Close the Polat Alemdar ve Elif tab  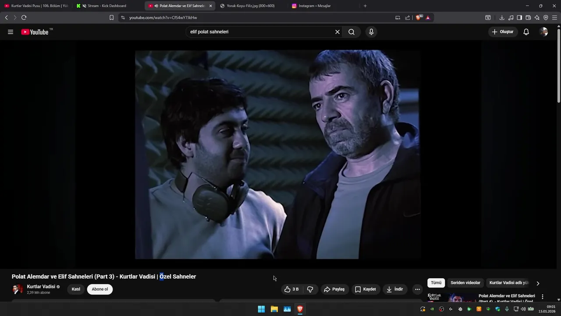click(211, 6)
